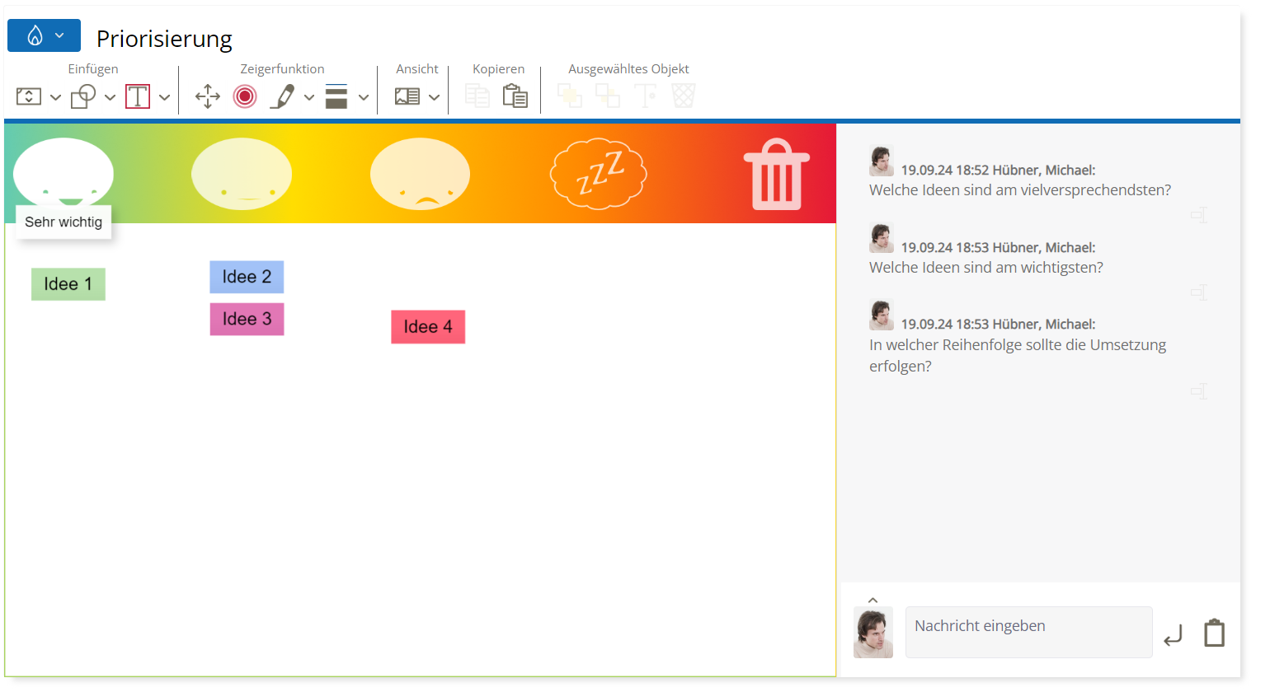Expand the Ansicht dropdown arrow

[435, 97]
